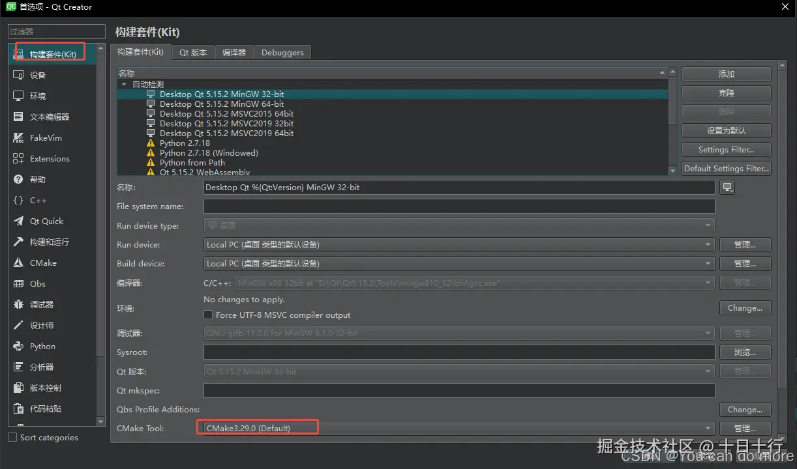Select the 调试器 bug icon
The height and width of the screenshot is (469, 797).
coord(18,304)
